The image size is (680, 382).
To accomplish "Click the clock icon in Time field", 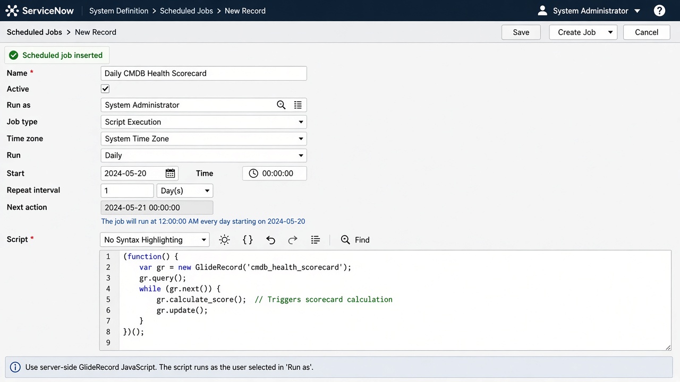I will coord(253,173).
